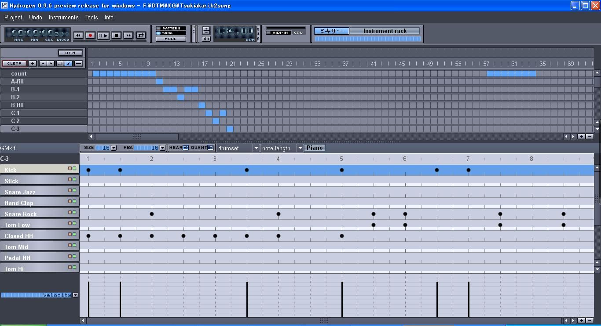Screen dimensions: 601x326
Task: Select the Snare Jazz instrument row
Action: (x=40, y=192)
